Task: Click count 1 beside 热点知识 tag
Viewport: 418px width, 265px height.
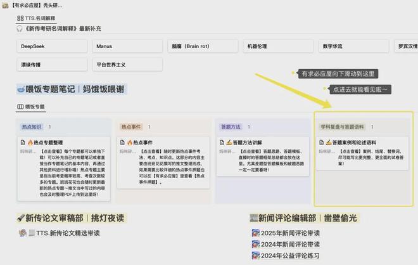Action: click(x=49, y=127)
